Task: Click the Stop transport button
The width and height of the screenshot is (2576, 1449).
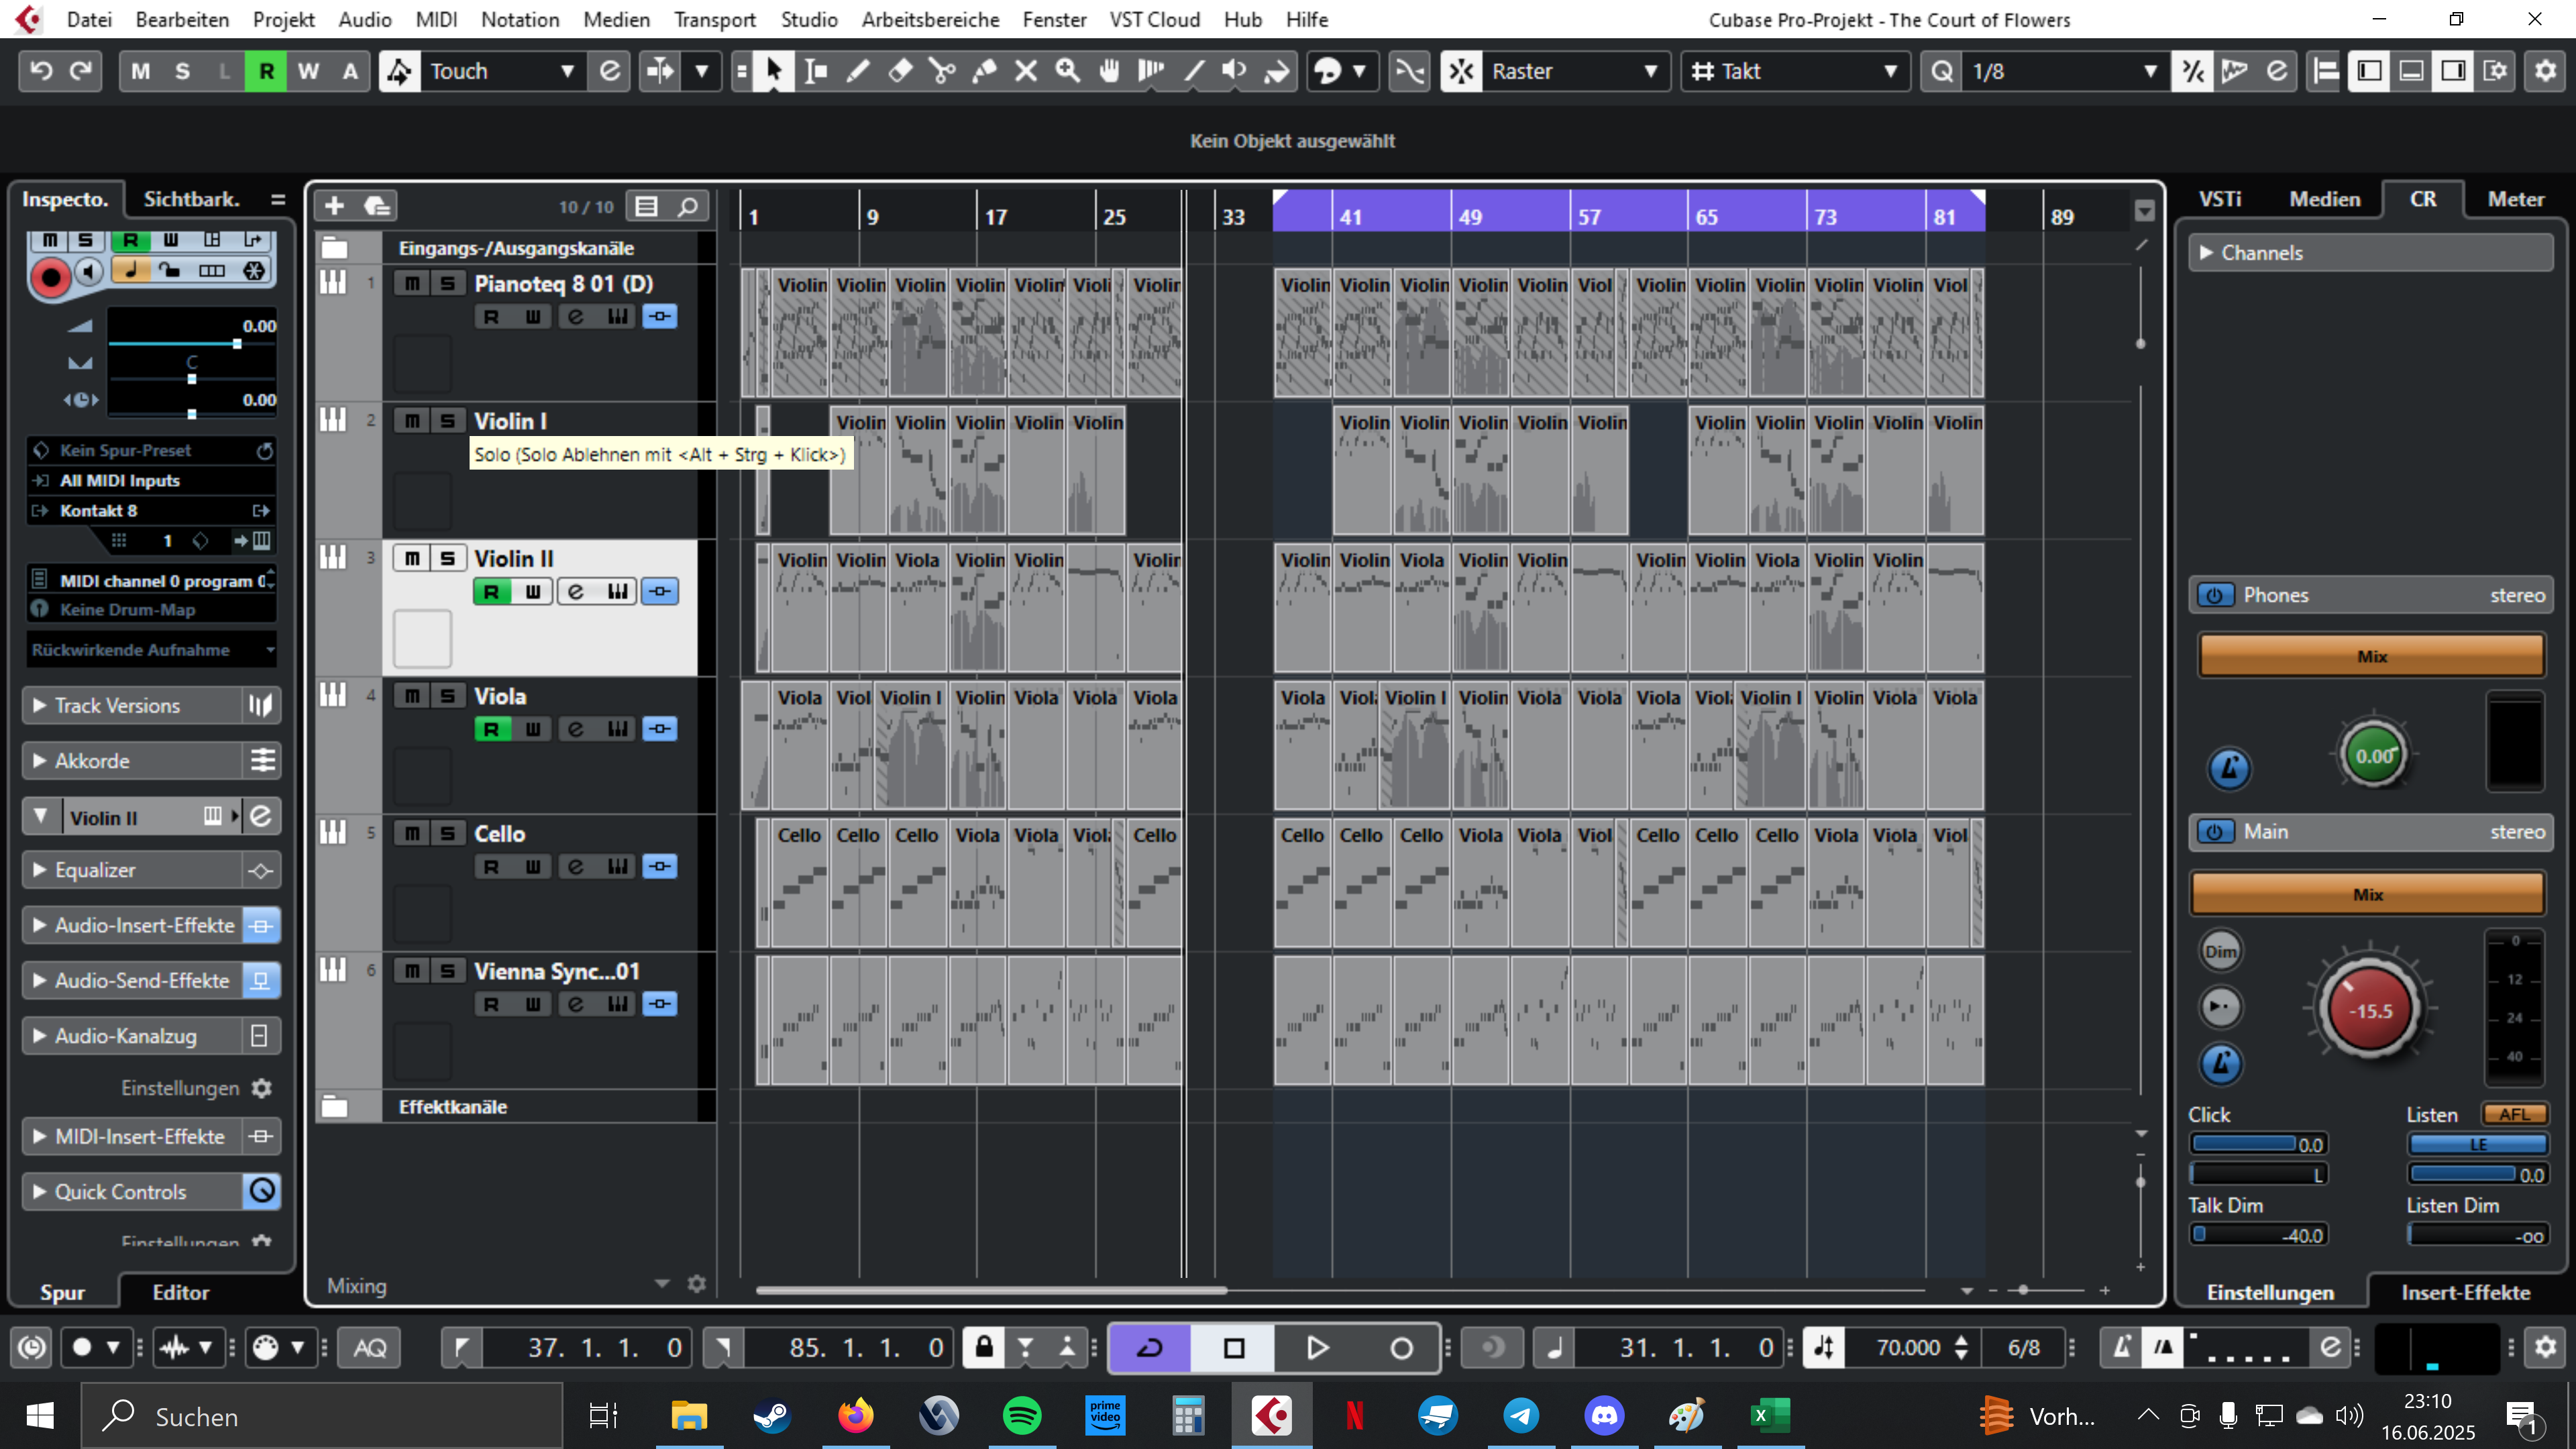Action: [x=1234, y=1348]
